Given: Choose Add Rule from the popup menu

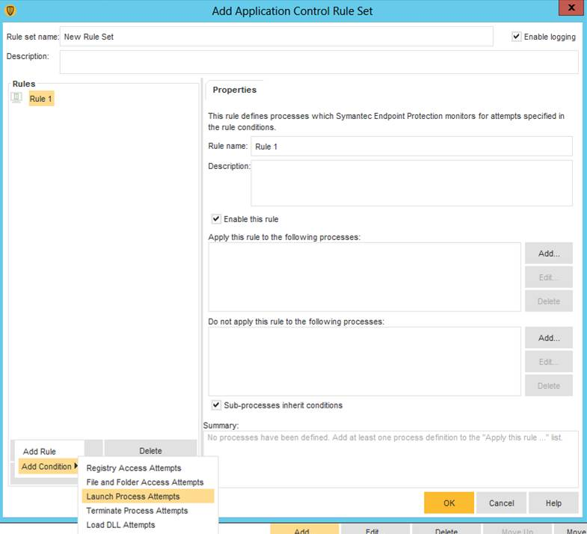Looking at the screenshot, I should [x=40, y=451].
